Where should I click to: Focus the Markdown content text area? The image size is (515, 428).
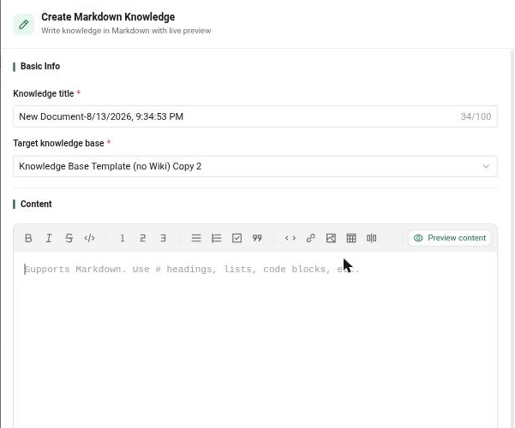click(255, 340)
